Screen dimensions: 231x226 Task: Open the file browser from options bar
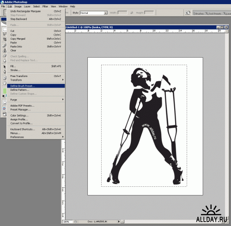pos(188,13)
